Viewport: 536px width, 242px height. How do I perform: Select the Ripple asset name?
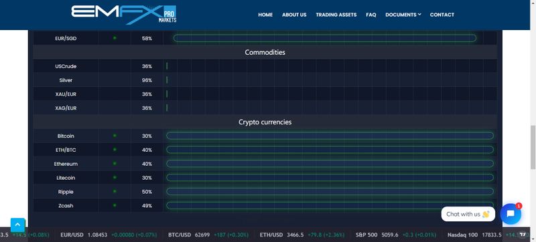pos(66,192)
